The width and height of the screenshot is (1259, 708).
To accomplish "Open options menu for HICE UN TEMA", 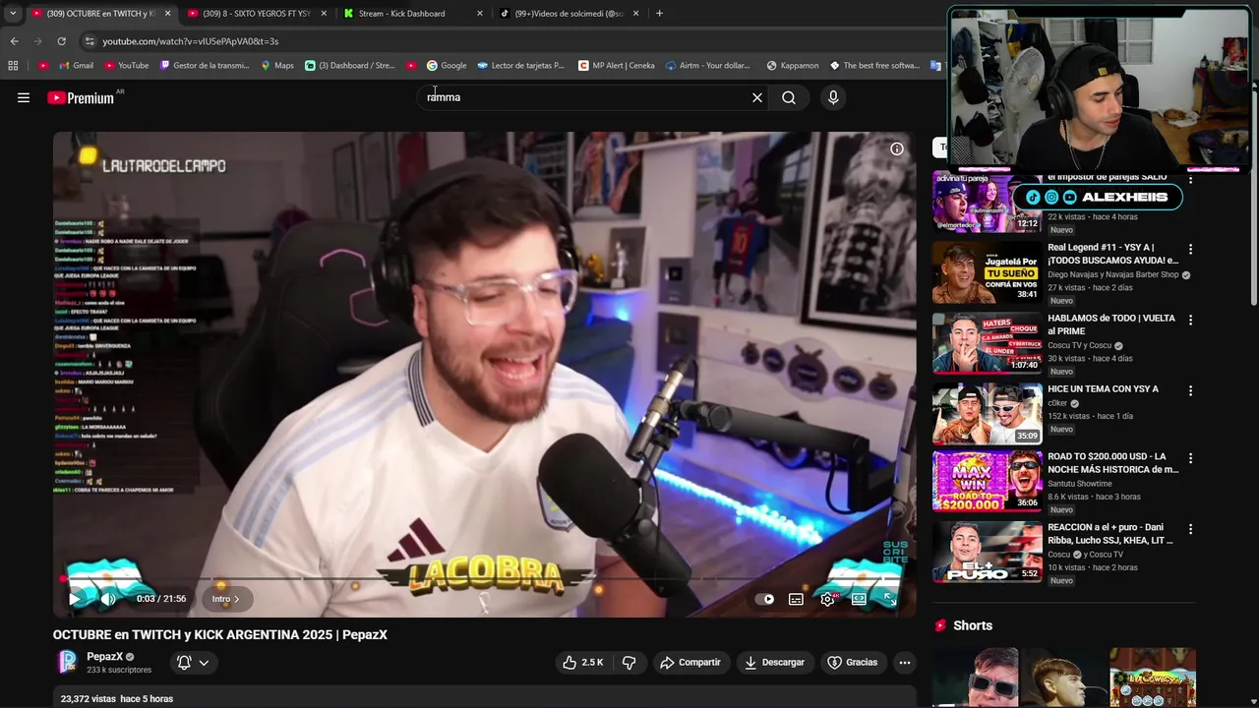I will 1190,391.
